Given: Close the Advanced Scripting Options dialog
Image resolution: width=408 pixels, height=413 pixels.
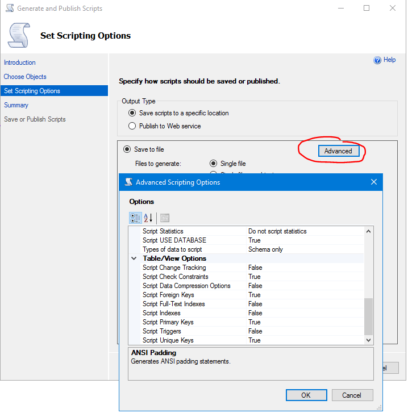Looking at the screenshot, I should click(x=374, y=182).
